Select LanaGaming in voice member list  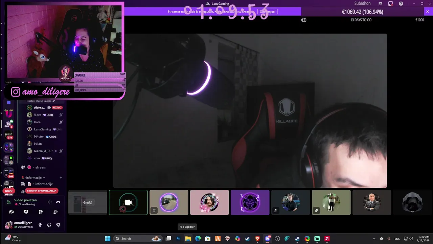point(45,129)
